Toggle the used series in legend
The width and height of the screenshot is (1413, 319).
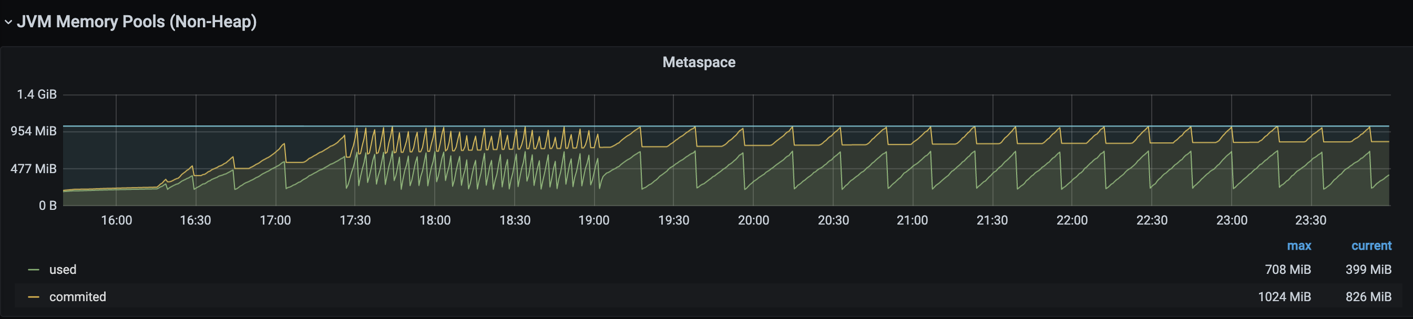pos(63,269)
